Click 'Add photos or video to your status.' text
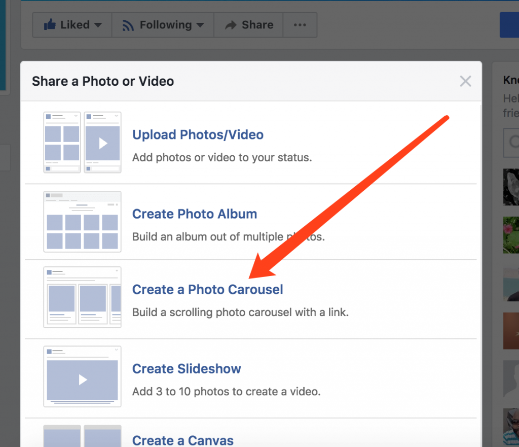Screen dimensions: 519x447 tap(222, 157)
